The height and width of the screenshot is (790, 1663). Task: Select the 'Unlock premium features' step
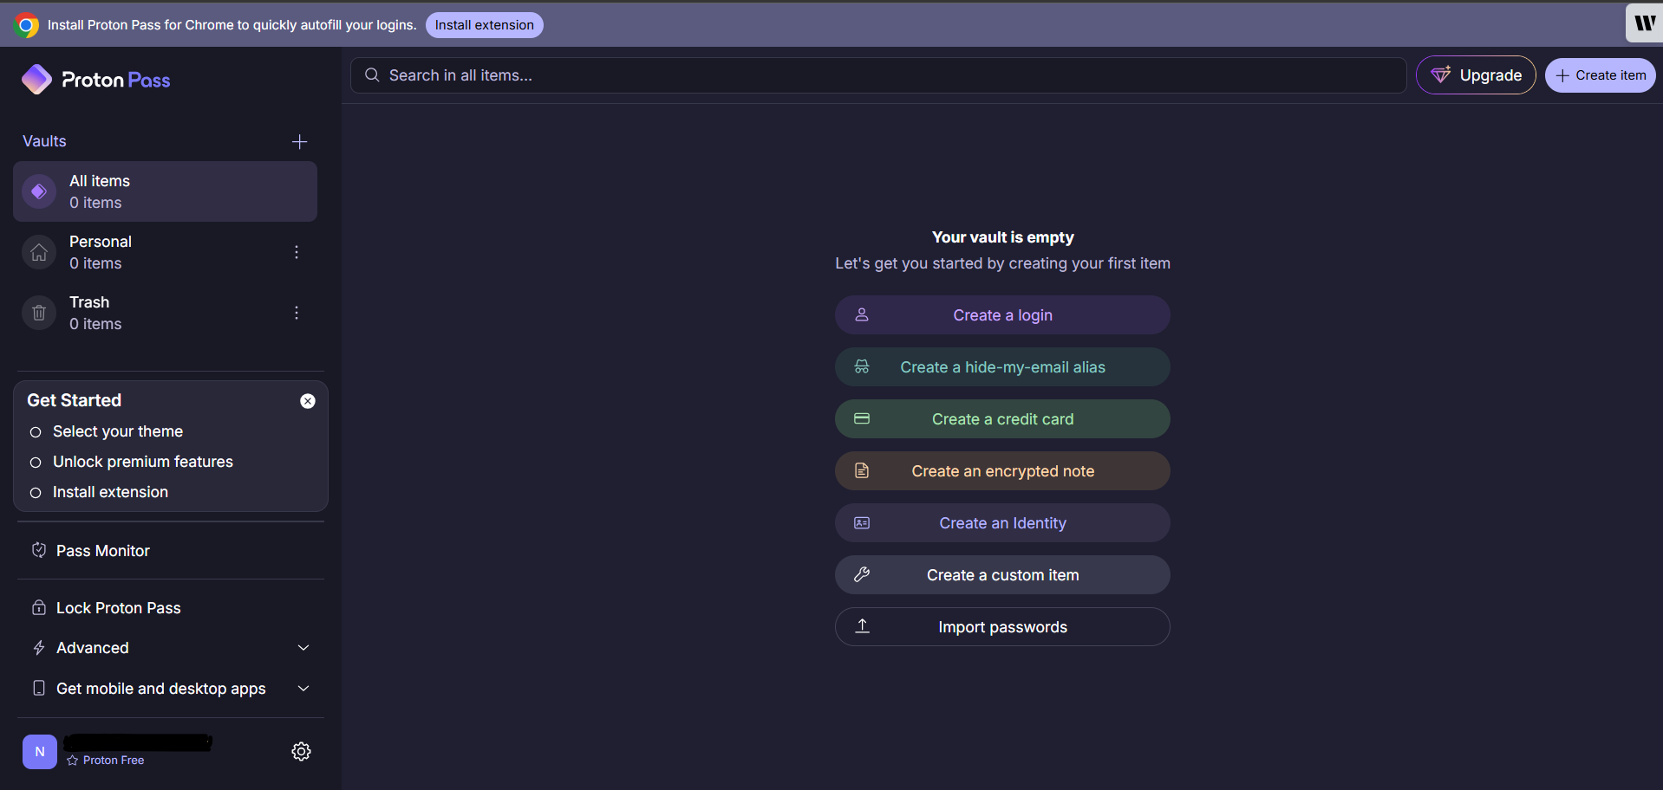142,462
